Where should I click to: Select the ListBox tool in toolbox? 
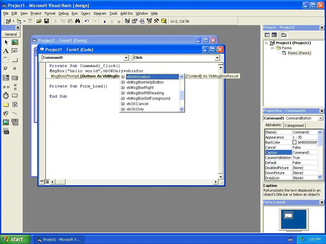15,78
